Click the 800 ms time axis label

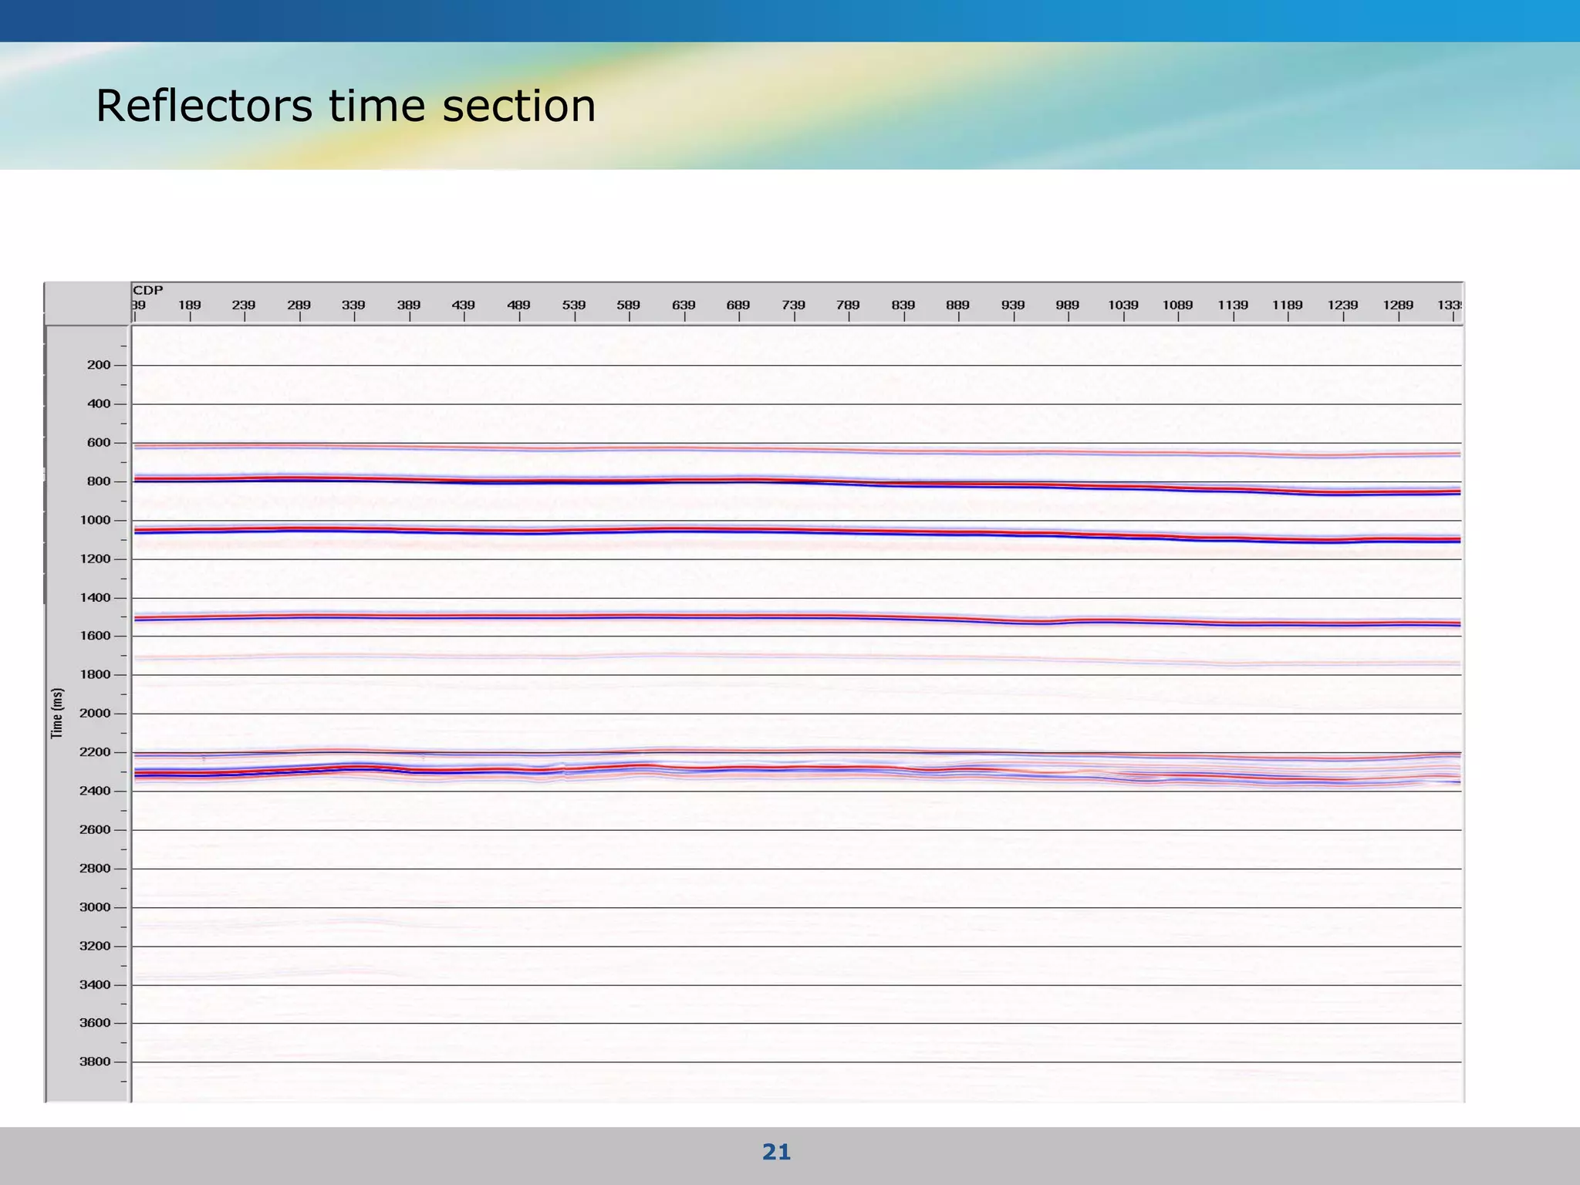pyautogui.click(x=99, y=481)
